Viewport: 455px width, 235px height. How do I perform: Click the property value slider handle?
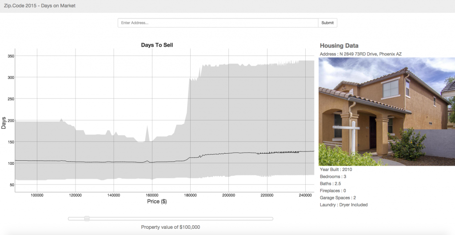coord(87,219)
